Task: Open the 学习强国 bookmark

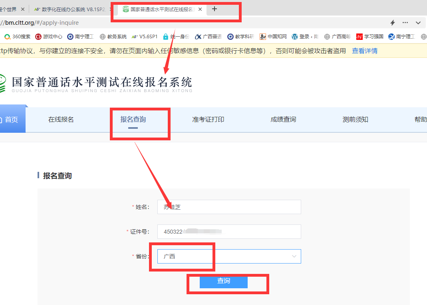Action: (369, 37)
